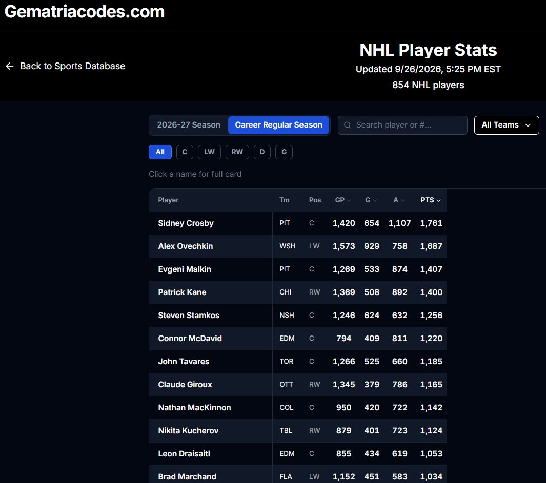Click John Tavares's TOR team cell
The height and width of the screenshot is (483, 546).
tap(286, 361)
